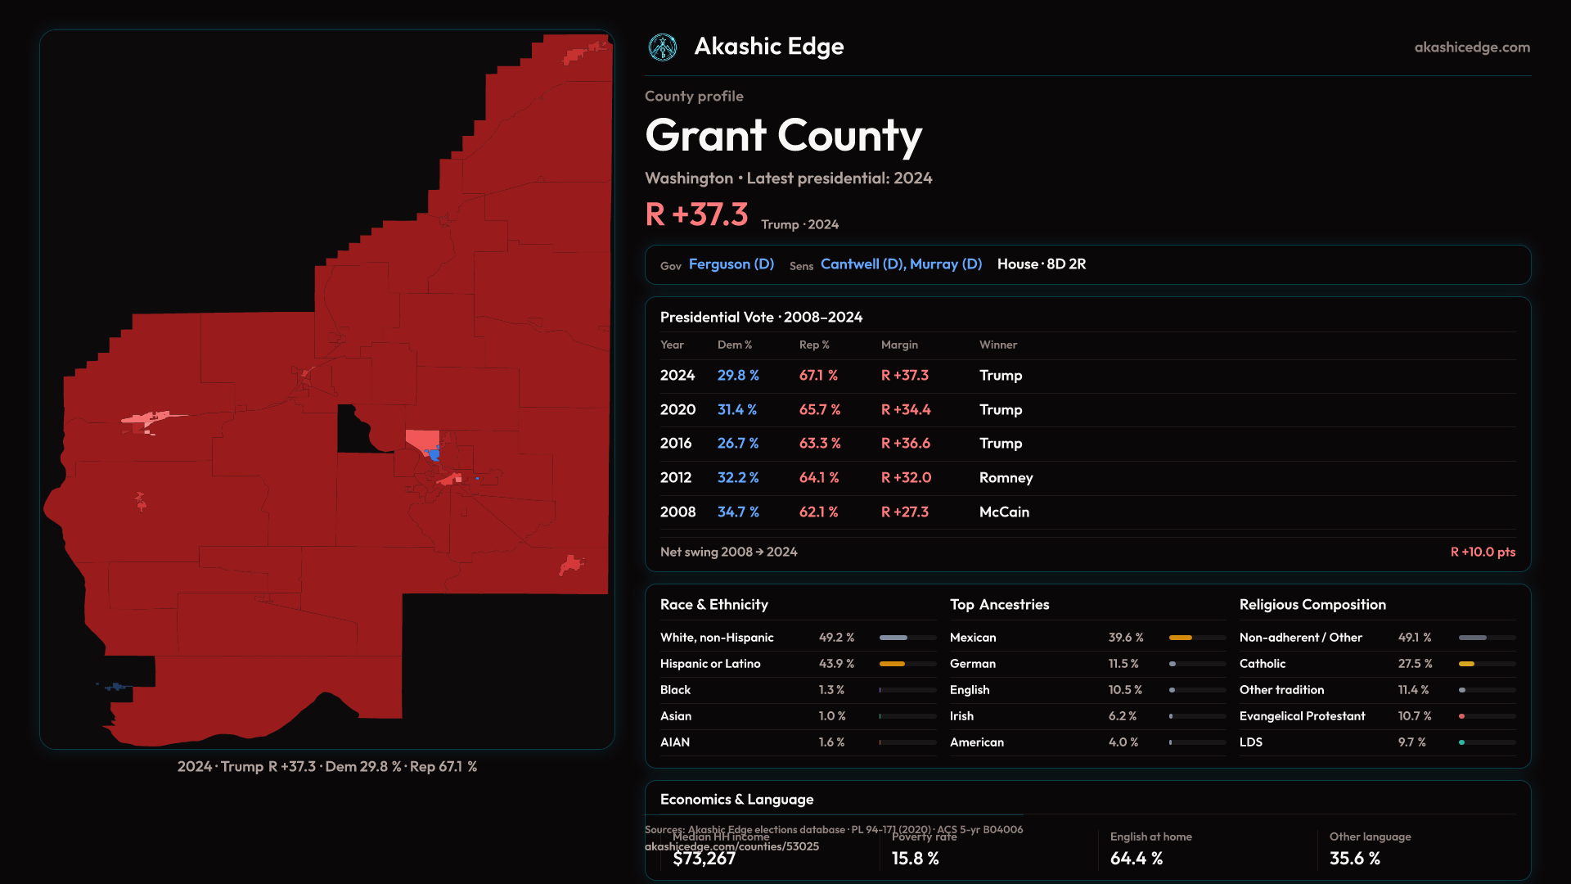Click the Religious Composition section heading
The image size is (1571, 884).
[x=1312, y=605]
